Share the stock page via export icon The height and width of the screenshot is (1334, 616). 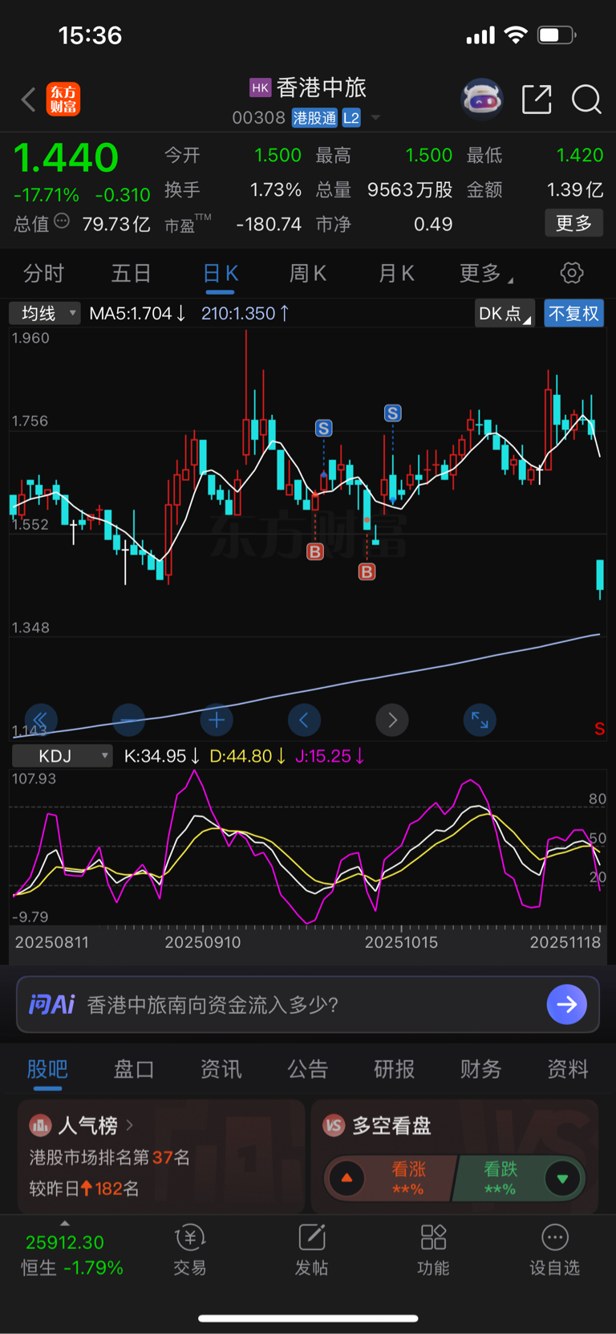coord(537,100)
